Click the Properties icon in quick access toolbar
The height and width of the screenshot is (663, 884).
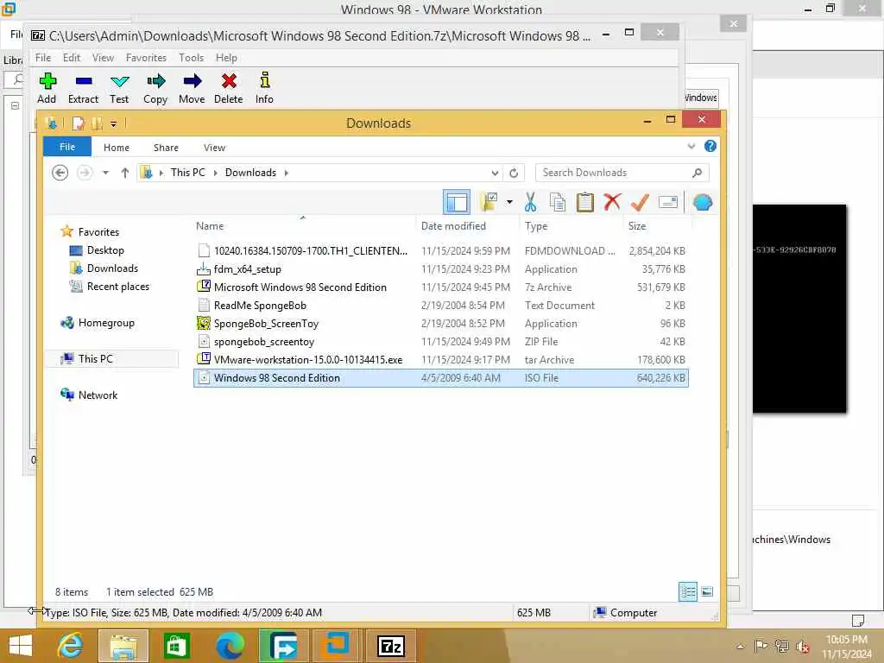79,123
